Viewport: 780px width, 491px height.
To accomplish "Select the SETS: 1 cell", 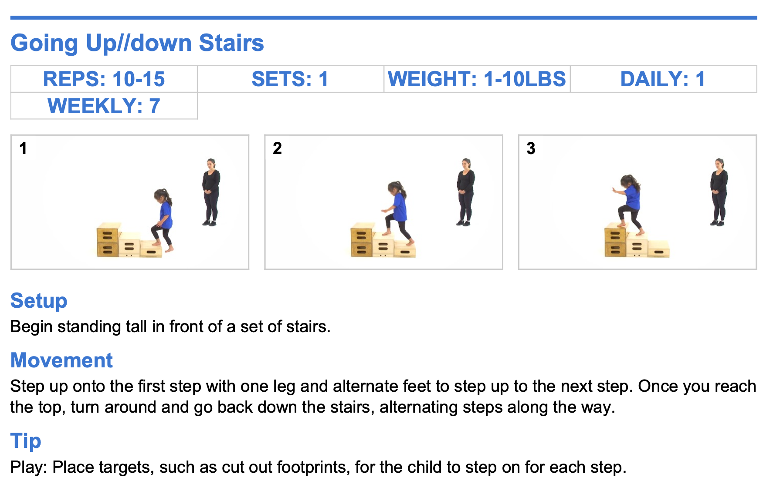I will (290, 79).
